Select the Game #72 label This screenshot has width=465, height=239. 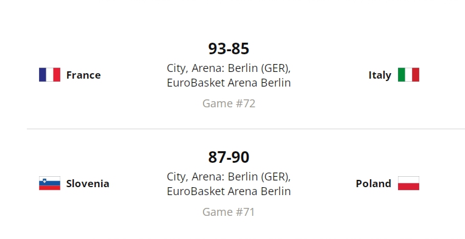(x=229, y=104)
